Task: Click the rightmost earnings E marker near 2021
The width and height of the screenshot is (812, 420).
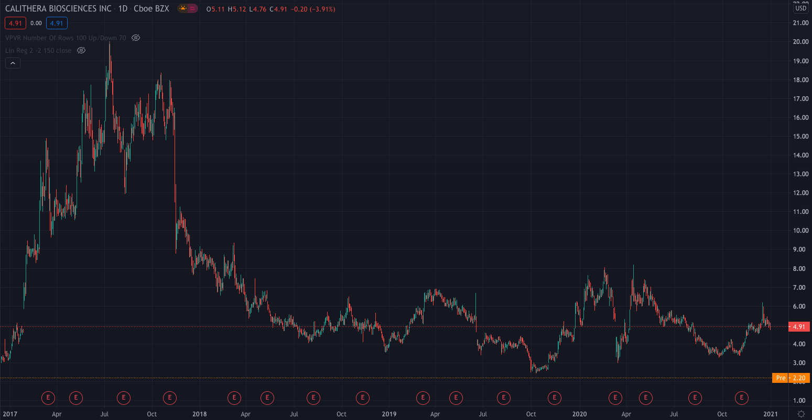Action: [x=741, y=398]
